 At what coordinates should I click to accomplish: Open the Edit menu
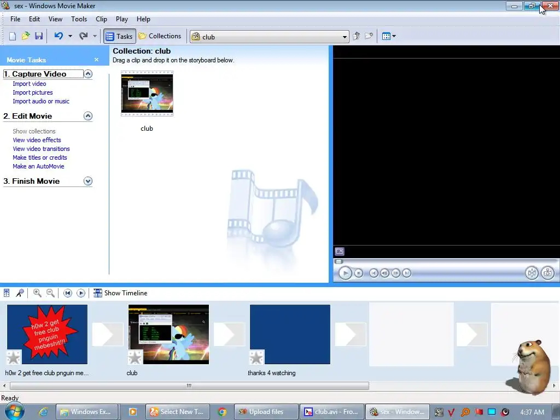point(34,19)
